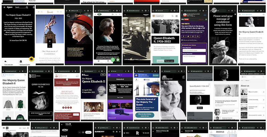267x137 pixels.
Task: Open the yellow Dyson chat bubble
Action: coord(31,59)
